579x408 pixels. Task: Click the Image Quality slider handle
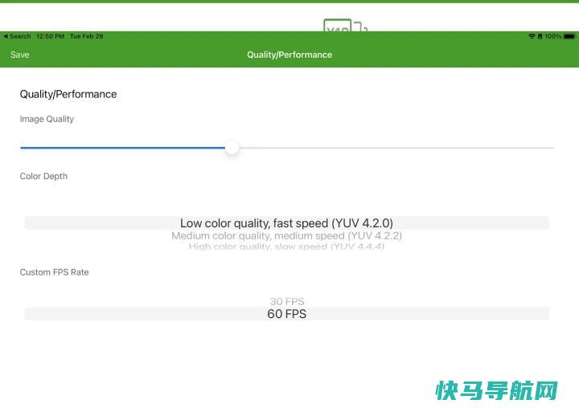pyautogui.click(x=232, y=148)
